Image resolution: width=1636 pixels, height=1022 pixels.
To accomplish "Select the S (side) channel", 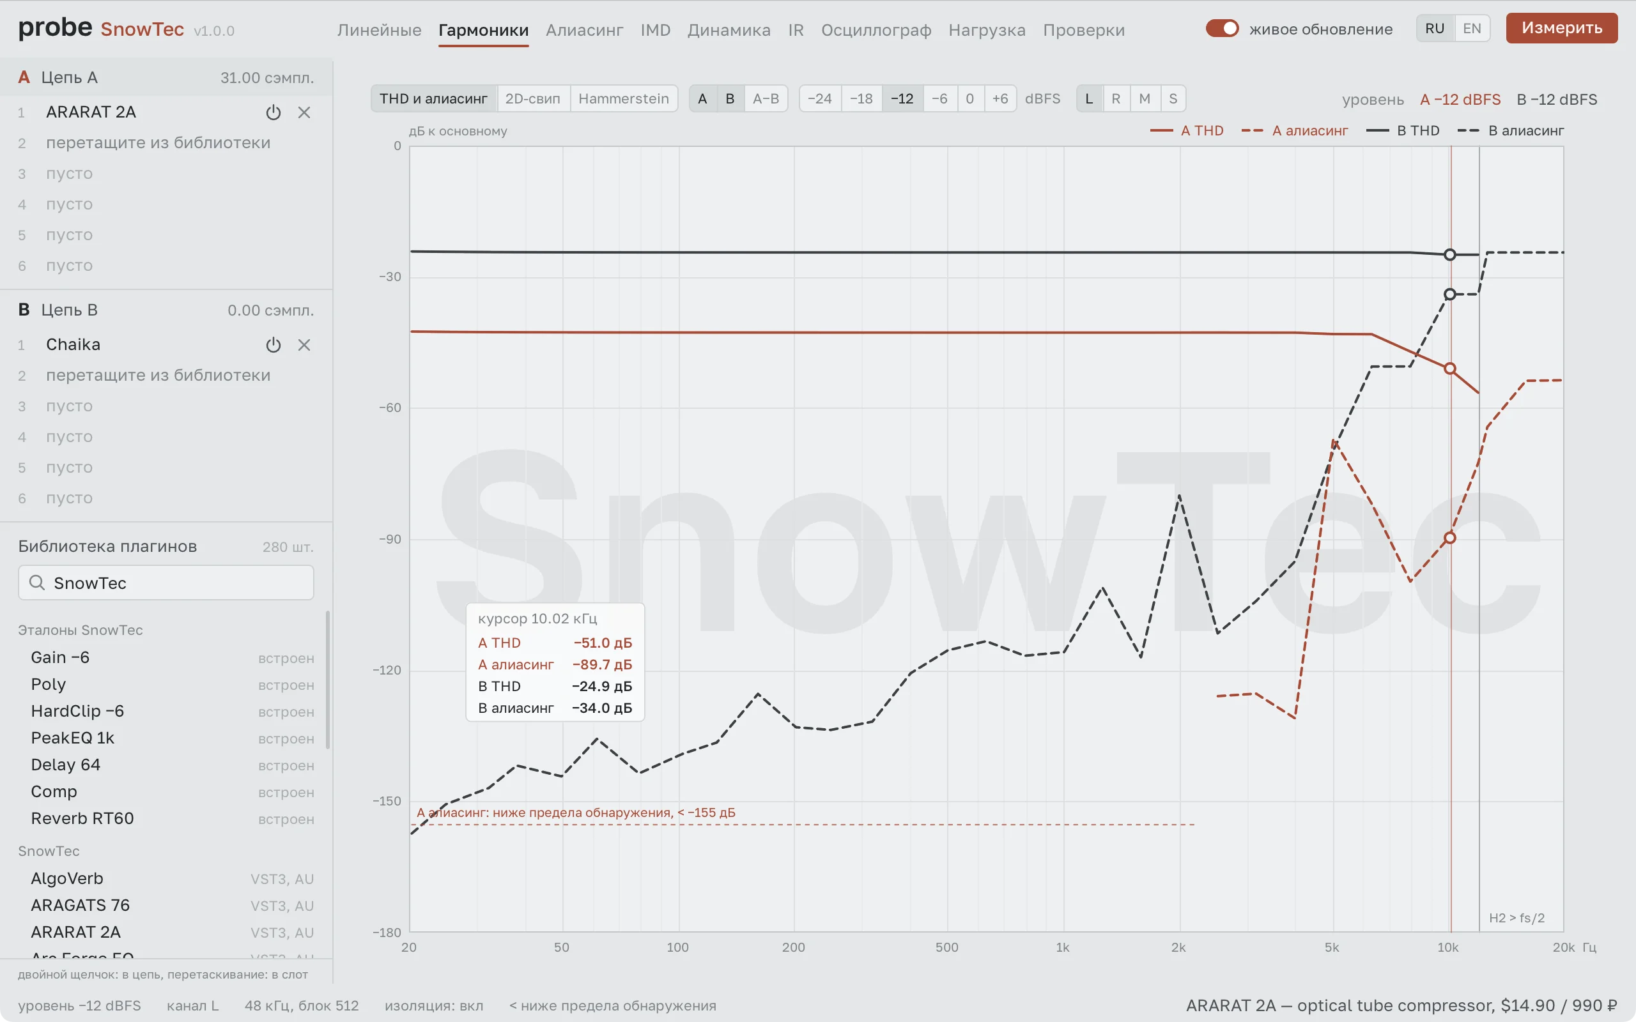I will (1173, 98).
